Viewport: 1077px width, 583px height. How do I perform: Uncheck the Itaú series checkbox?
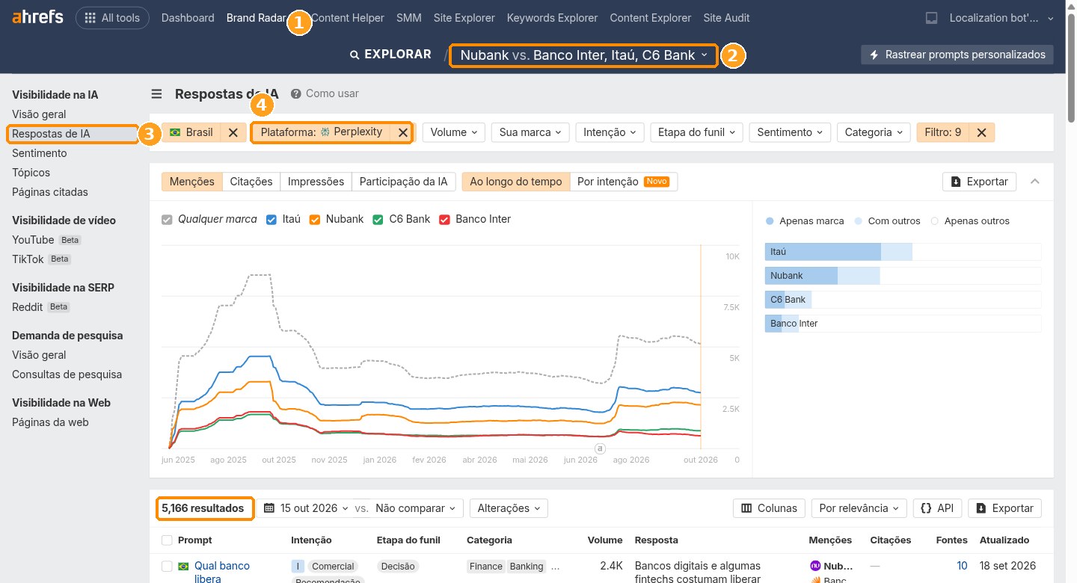271,220
